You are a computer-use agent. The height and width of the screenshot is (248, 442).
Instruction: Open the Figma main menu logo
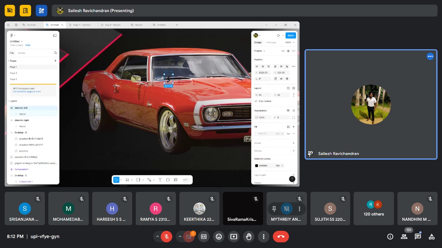click(11, 35)
